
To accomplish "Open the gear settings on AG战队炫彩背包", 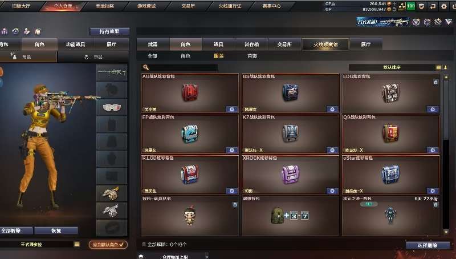I will tap(232, 109).
